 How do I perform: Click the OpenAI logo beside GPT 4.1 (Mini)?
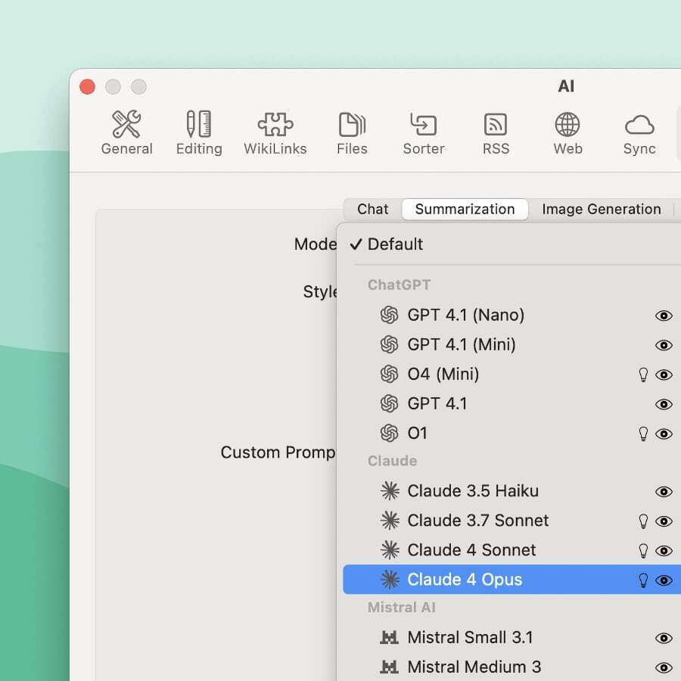389,345
